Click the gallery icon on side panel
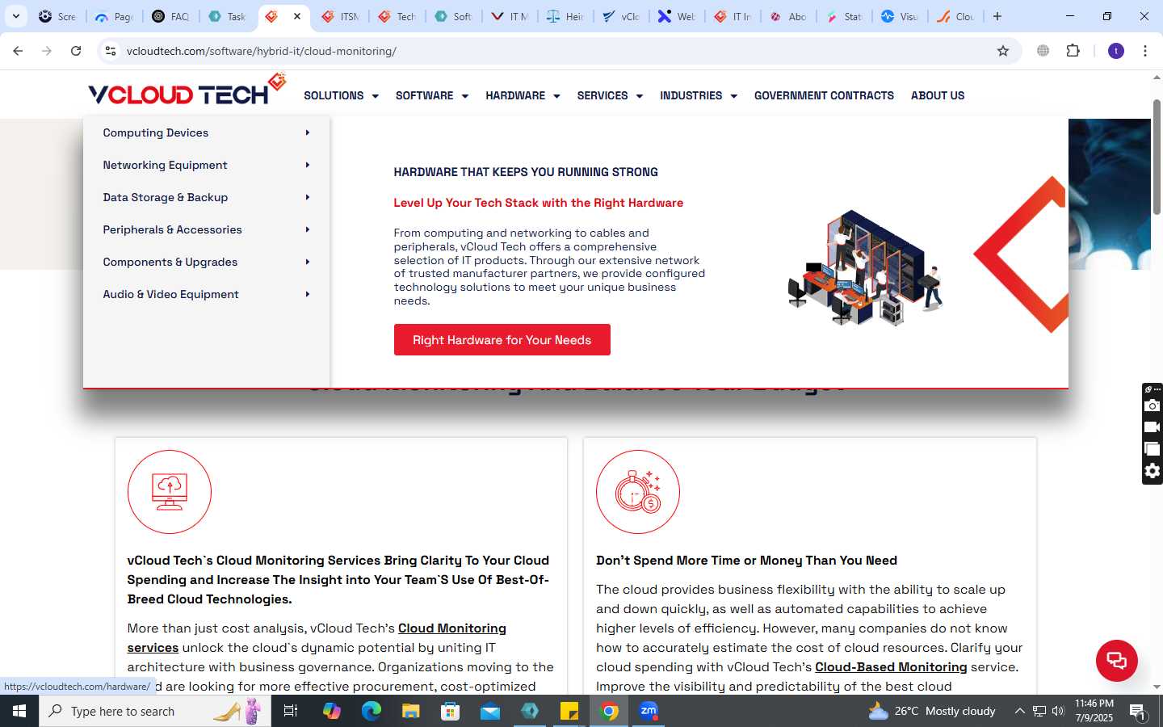1163x727 pixels. coord(1153,449)
